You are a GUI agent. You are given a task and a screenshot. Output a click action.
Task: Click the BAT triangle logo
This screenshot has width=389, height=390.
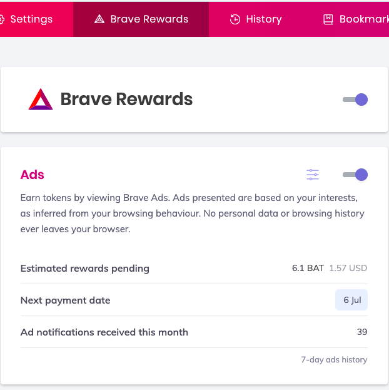(x=41, y=100)
